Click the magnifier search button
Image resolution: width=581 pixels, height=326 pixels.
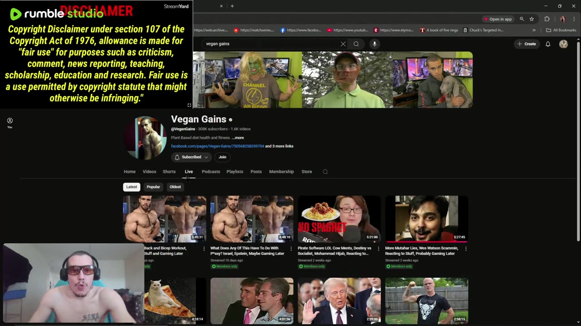pos(356,44)
